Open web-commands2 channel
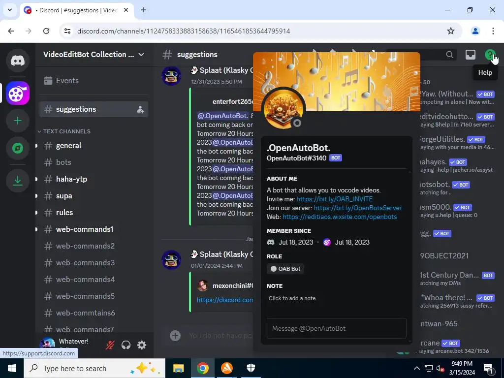This screenshot has height=378, width=504. click(94, 246)
